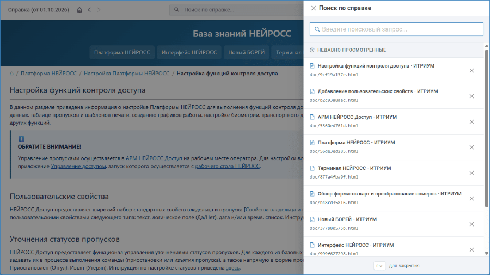Follow the Управление доступом link
The width and height of the screenshot is (490, 275).
pyautogui.click(x=78, y=166)
